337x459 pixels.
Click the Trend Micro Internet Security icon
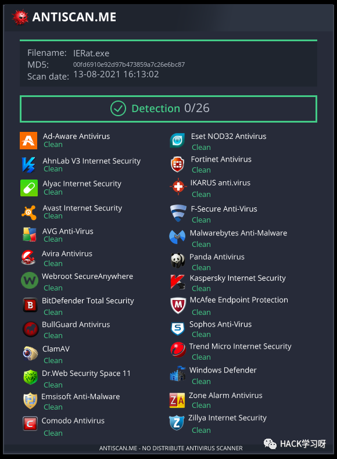coord(178,350)
